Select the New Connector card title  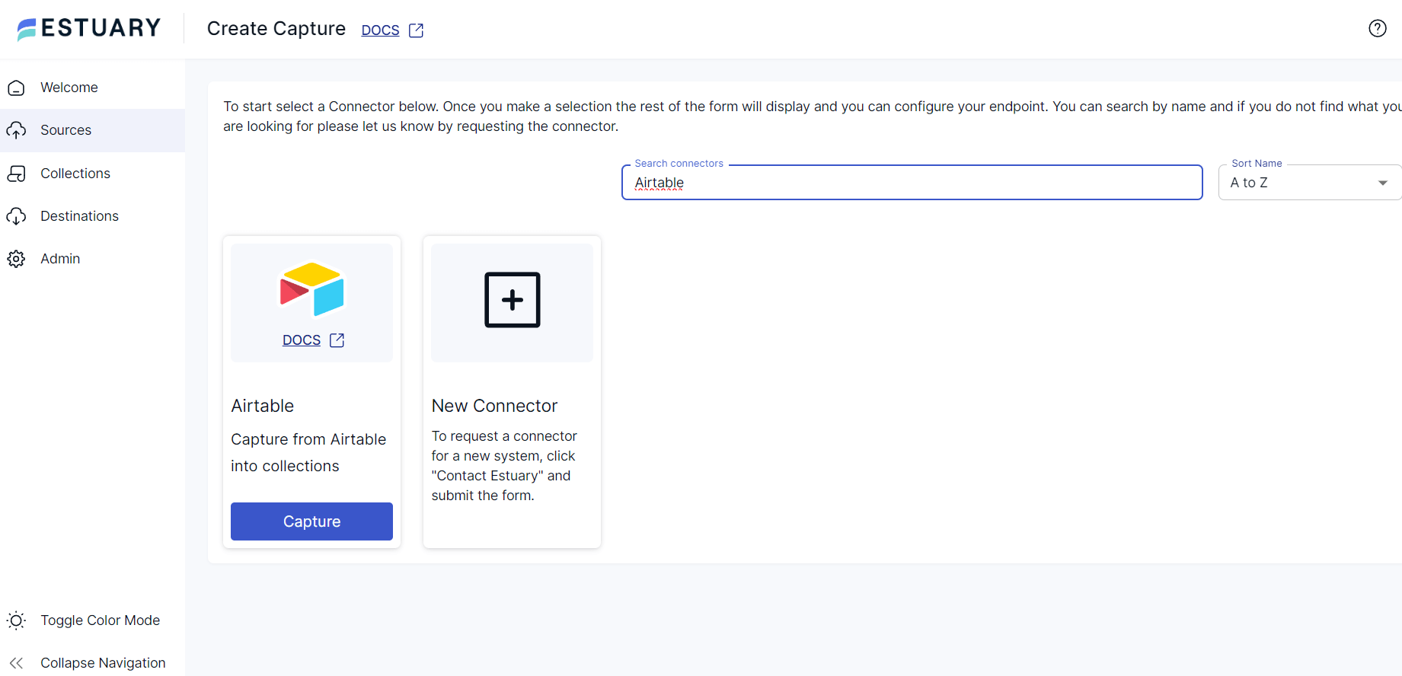click(494, 406)
